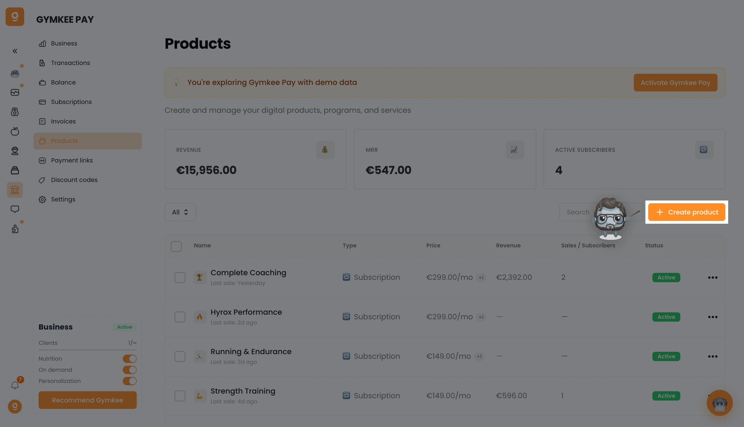Screen dimensions: 744x427
Task: Open the coach person icon in left rail
Action: (15, 151)
